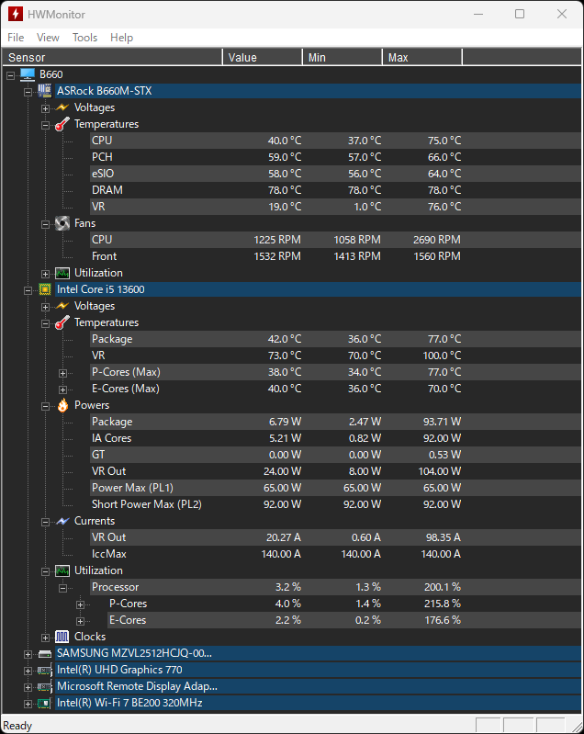Click the Sensor column header
The image size is (584, 734).
click(112, 57)
